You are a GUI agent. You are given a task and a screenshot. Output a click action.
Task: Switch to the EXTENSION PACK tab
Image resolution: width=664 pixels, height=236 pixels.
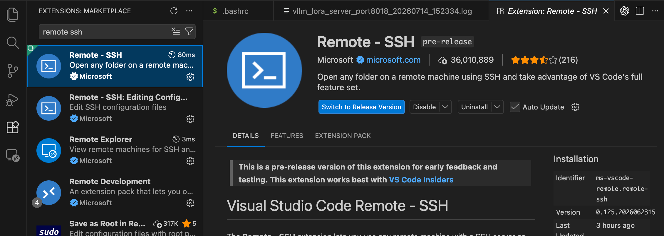pyautogui.click(x=343, y=136)
